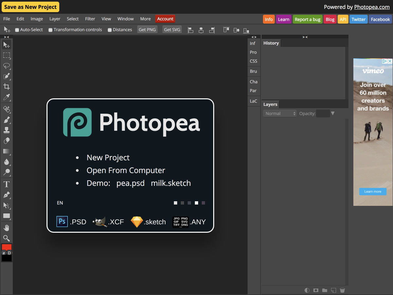Viewport: 393px width, 295px height.
Task: Open the Photopea.com link
Action: (x=372, y=7)
